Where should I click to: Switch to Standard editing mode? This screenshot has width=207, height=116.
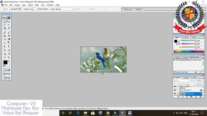pyautogui.click(x=5, y=70)
